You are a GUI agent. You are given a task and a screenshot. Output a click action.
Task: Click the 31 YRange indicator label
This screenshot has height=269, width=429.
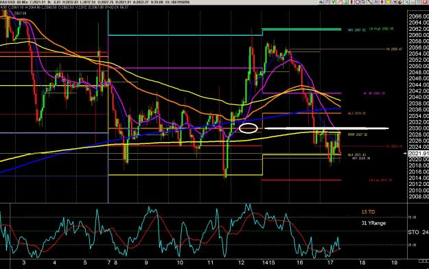click(x=373, y=223)
